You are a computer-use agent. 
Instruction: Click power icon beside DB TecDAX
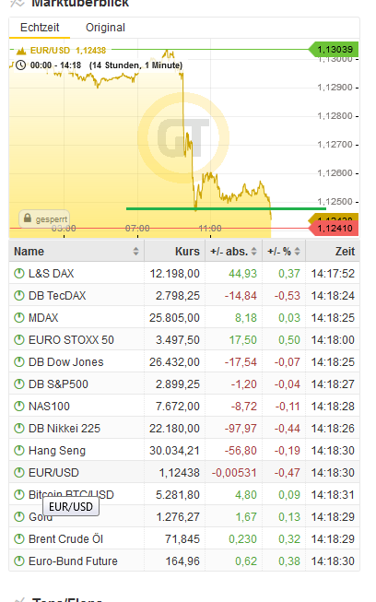(x=19, y=296)
